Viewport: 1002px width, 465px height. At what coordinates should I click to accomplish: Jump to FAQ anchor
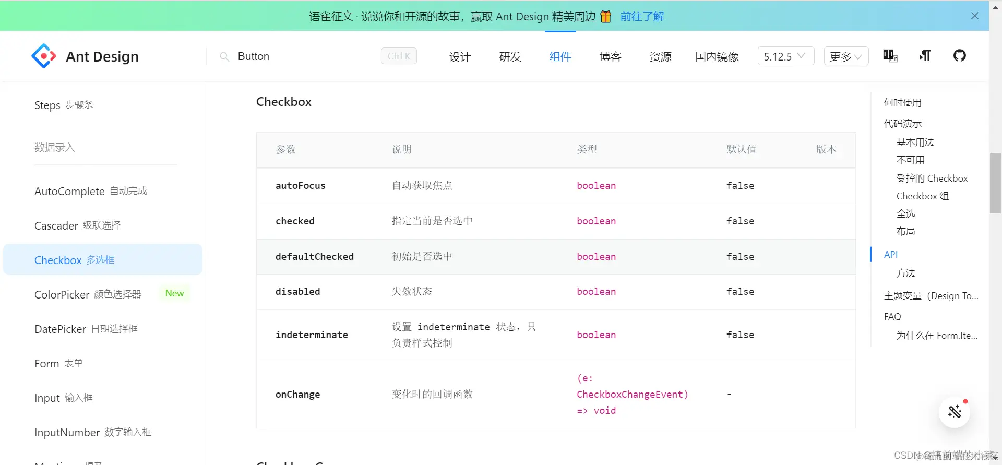coord(892,316)
